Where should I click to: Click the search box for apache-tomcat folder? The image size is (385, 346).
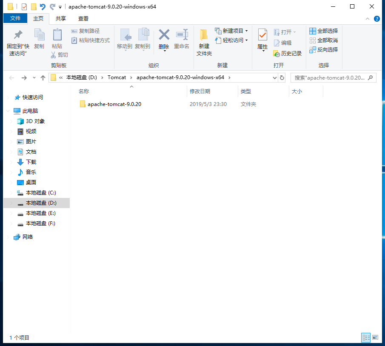(330, 78)
